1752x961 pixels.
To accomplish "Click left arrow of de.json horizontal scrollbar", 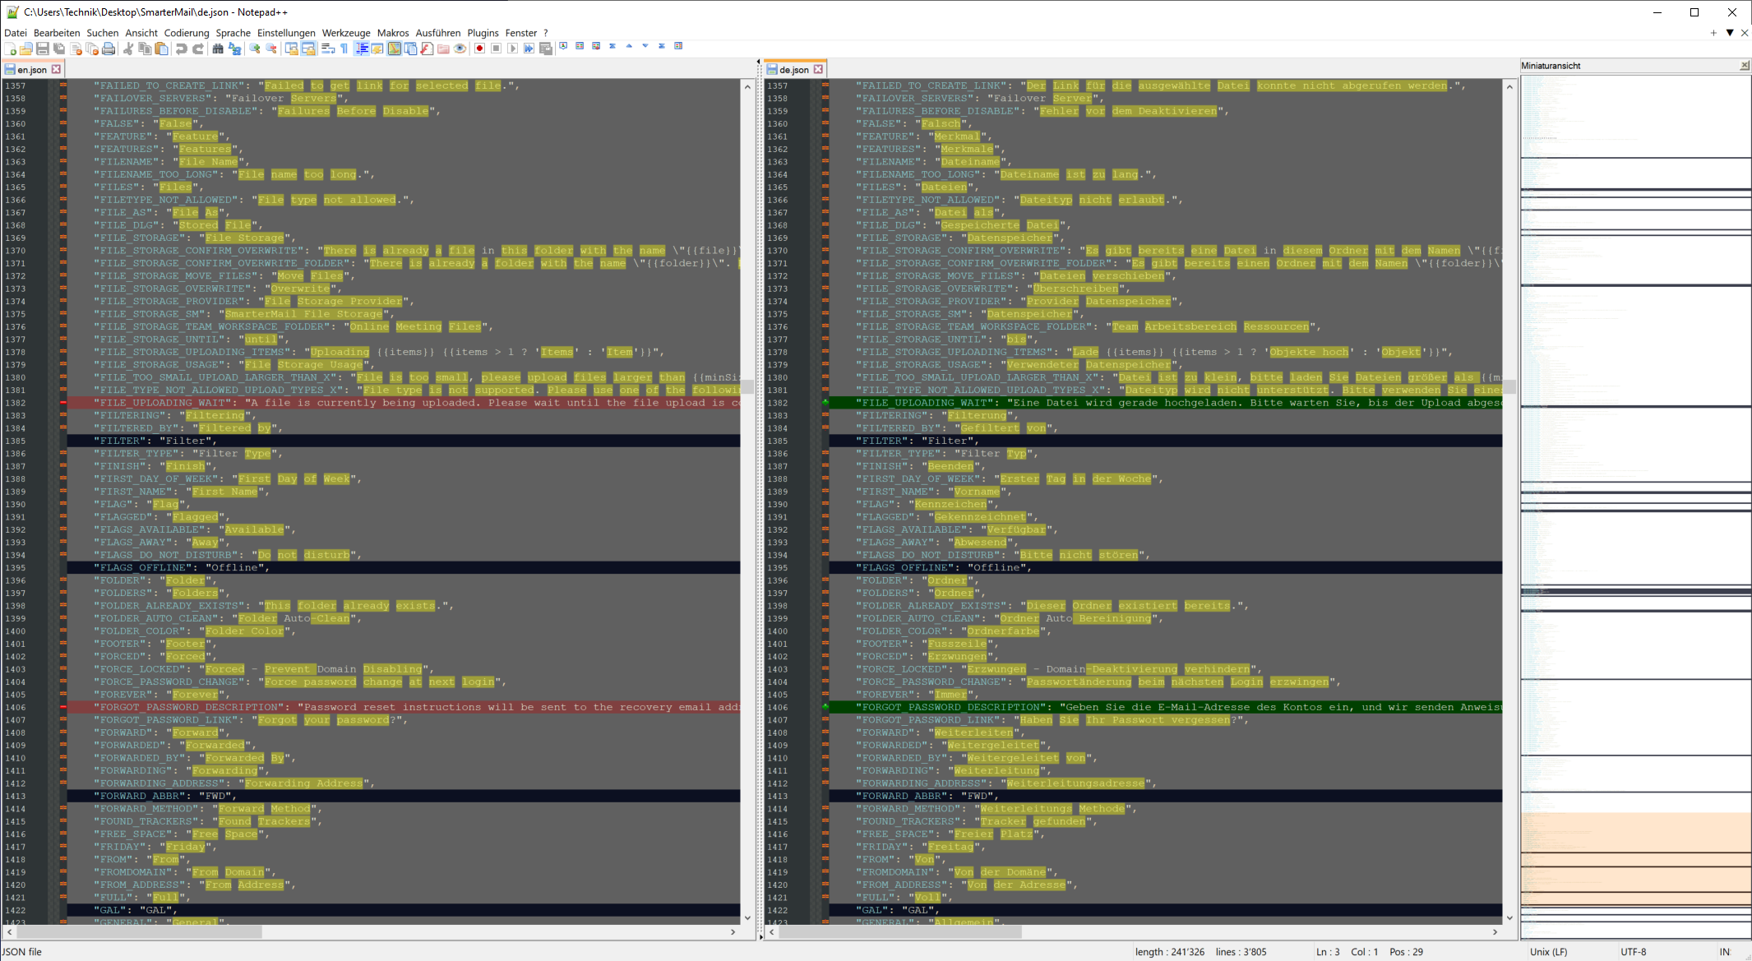I will click(x=772, y=932).
